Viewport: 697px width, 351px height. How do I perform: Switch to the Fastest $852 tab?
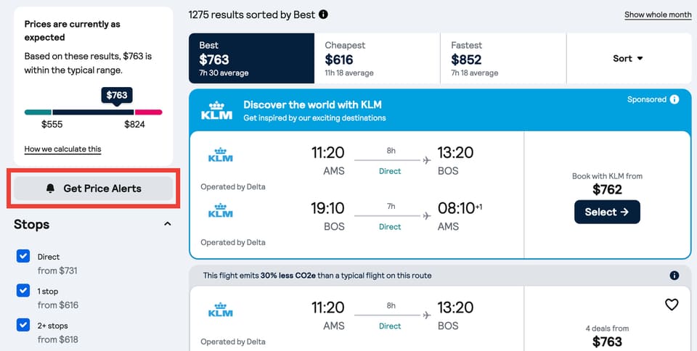click(x=503, y=59)
